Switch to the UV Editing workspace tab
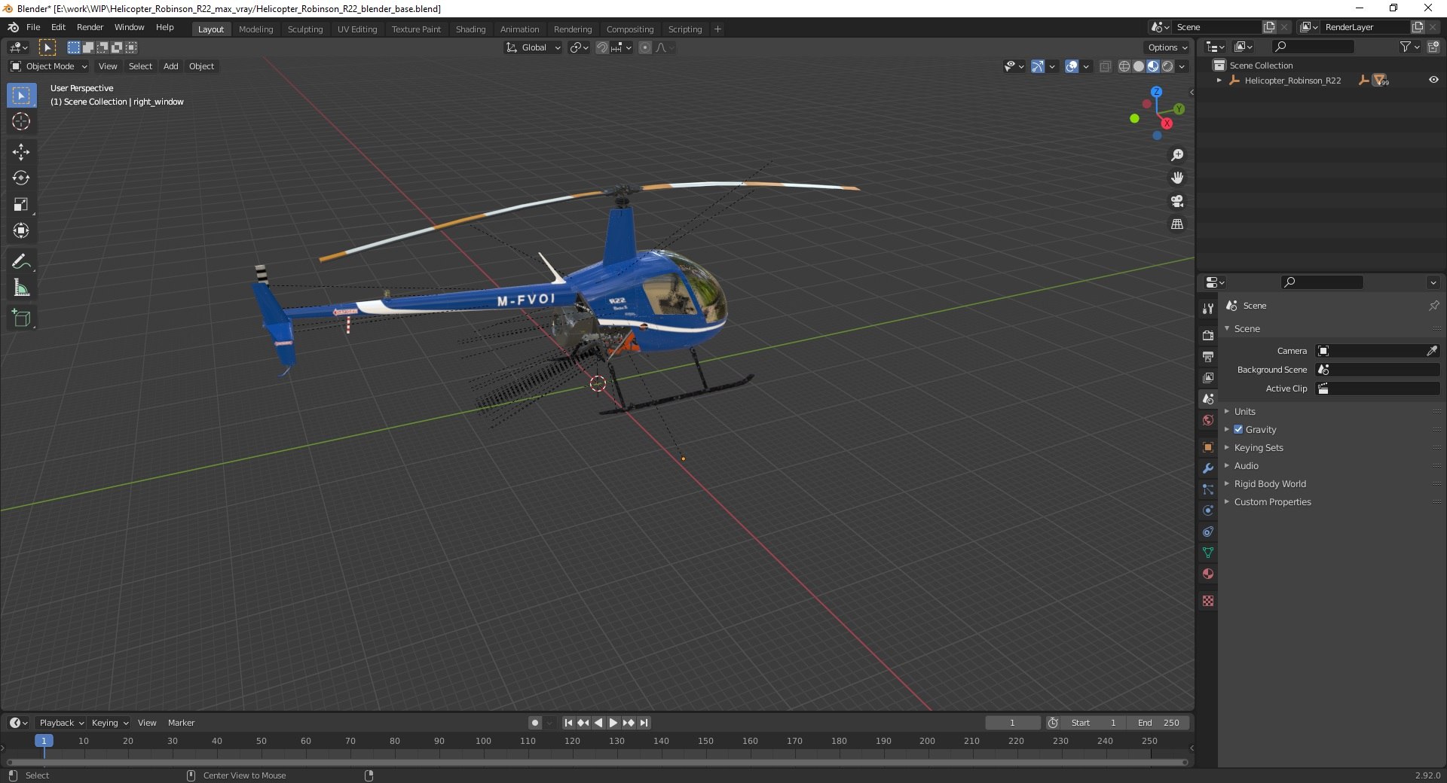Image resolution: width=1447 pixels, height=783 pixels. coord(357,29)
